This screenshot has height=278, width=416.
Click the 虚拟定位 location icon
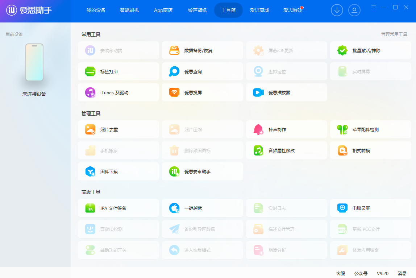(258, 72)
